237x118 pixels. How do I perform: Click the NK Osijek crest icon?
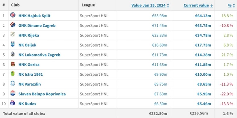13,44
